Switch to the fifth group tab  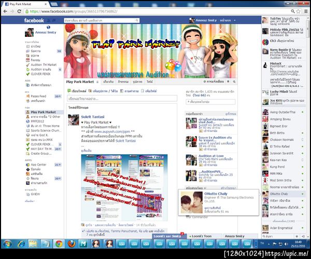150,81
